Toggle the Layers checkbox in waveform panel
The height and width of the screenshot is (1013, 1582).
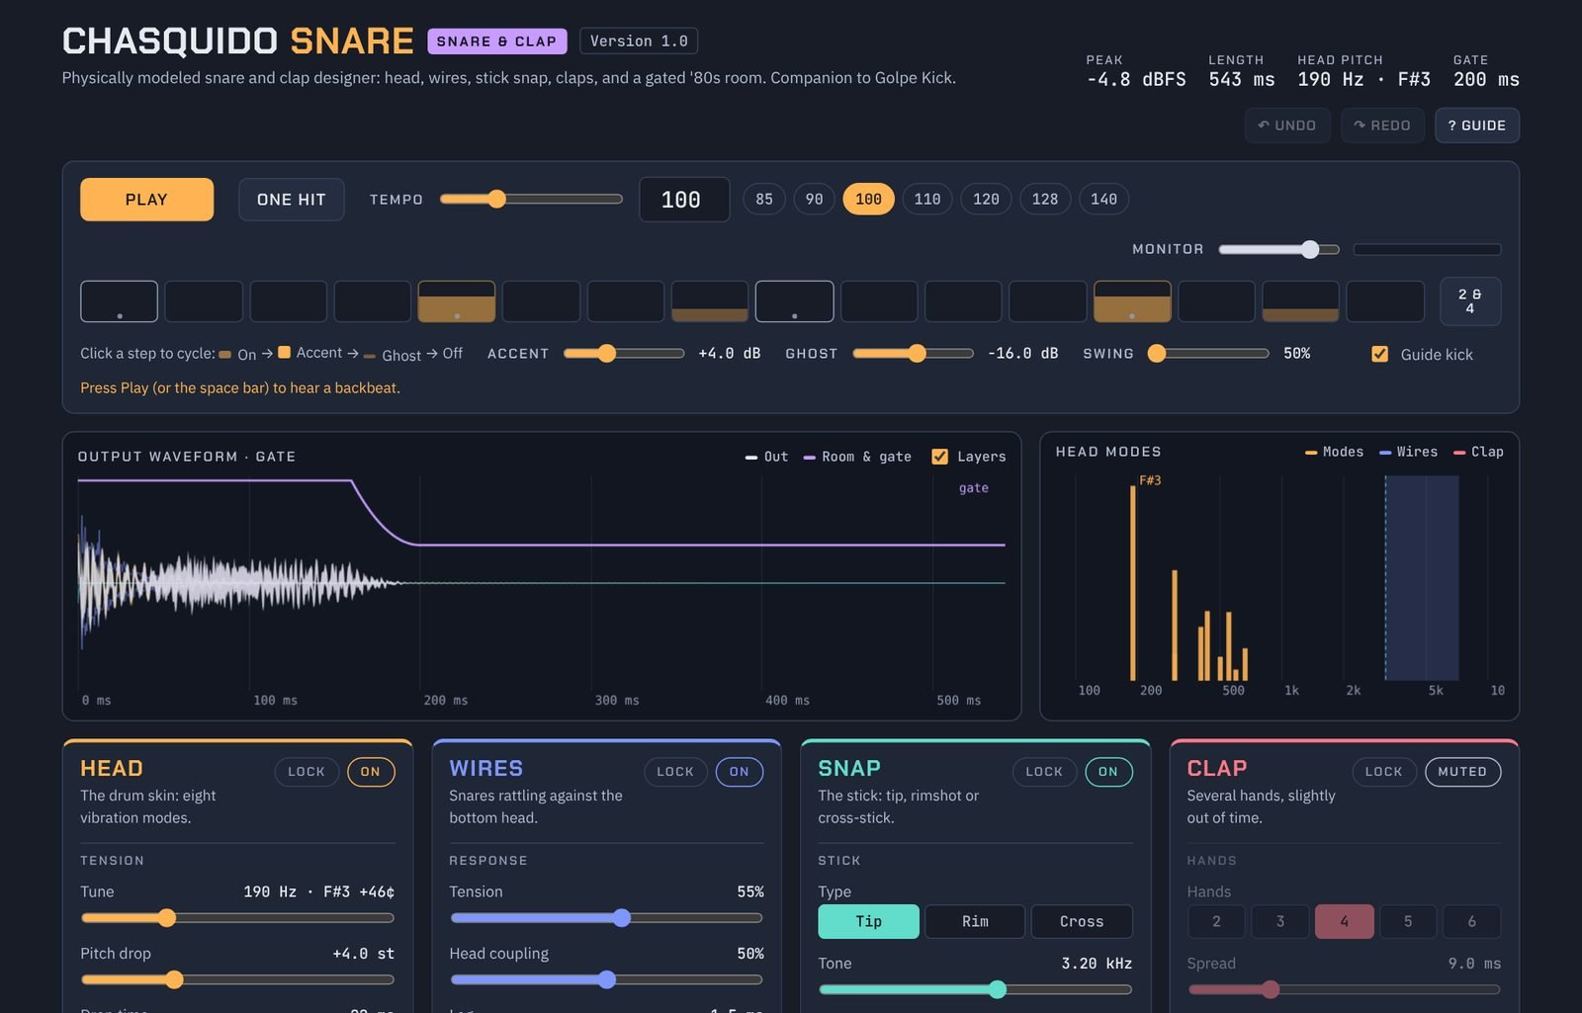pos(940,457)
